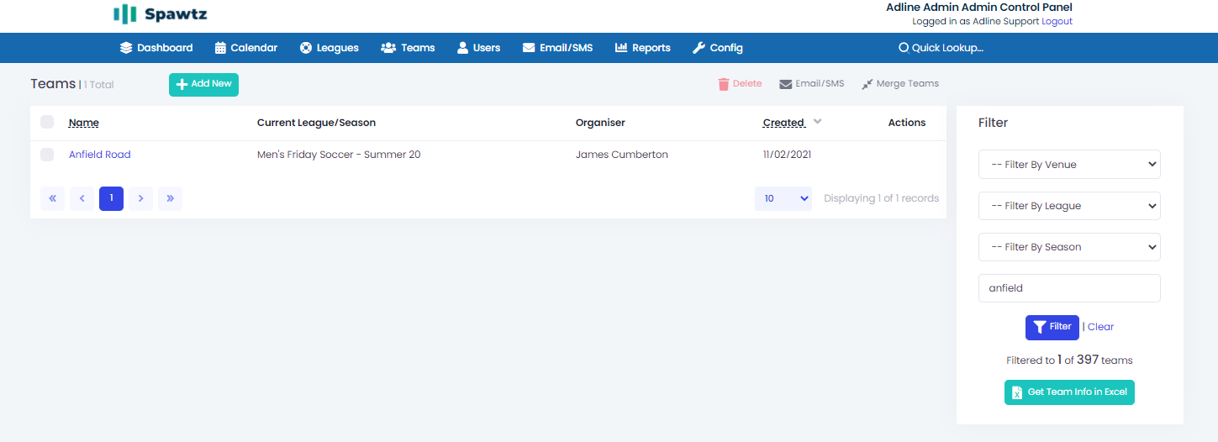The width and height of the screenshot is (1218, 442).
Task: Select the Teams menu item
Action: point(408,48)
